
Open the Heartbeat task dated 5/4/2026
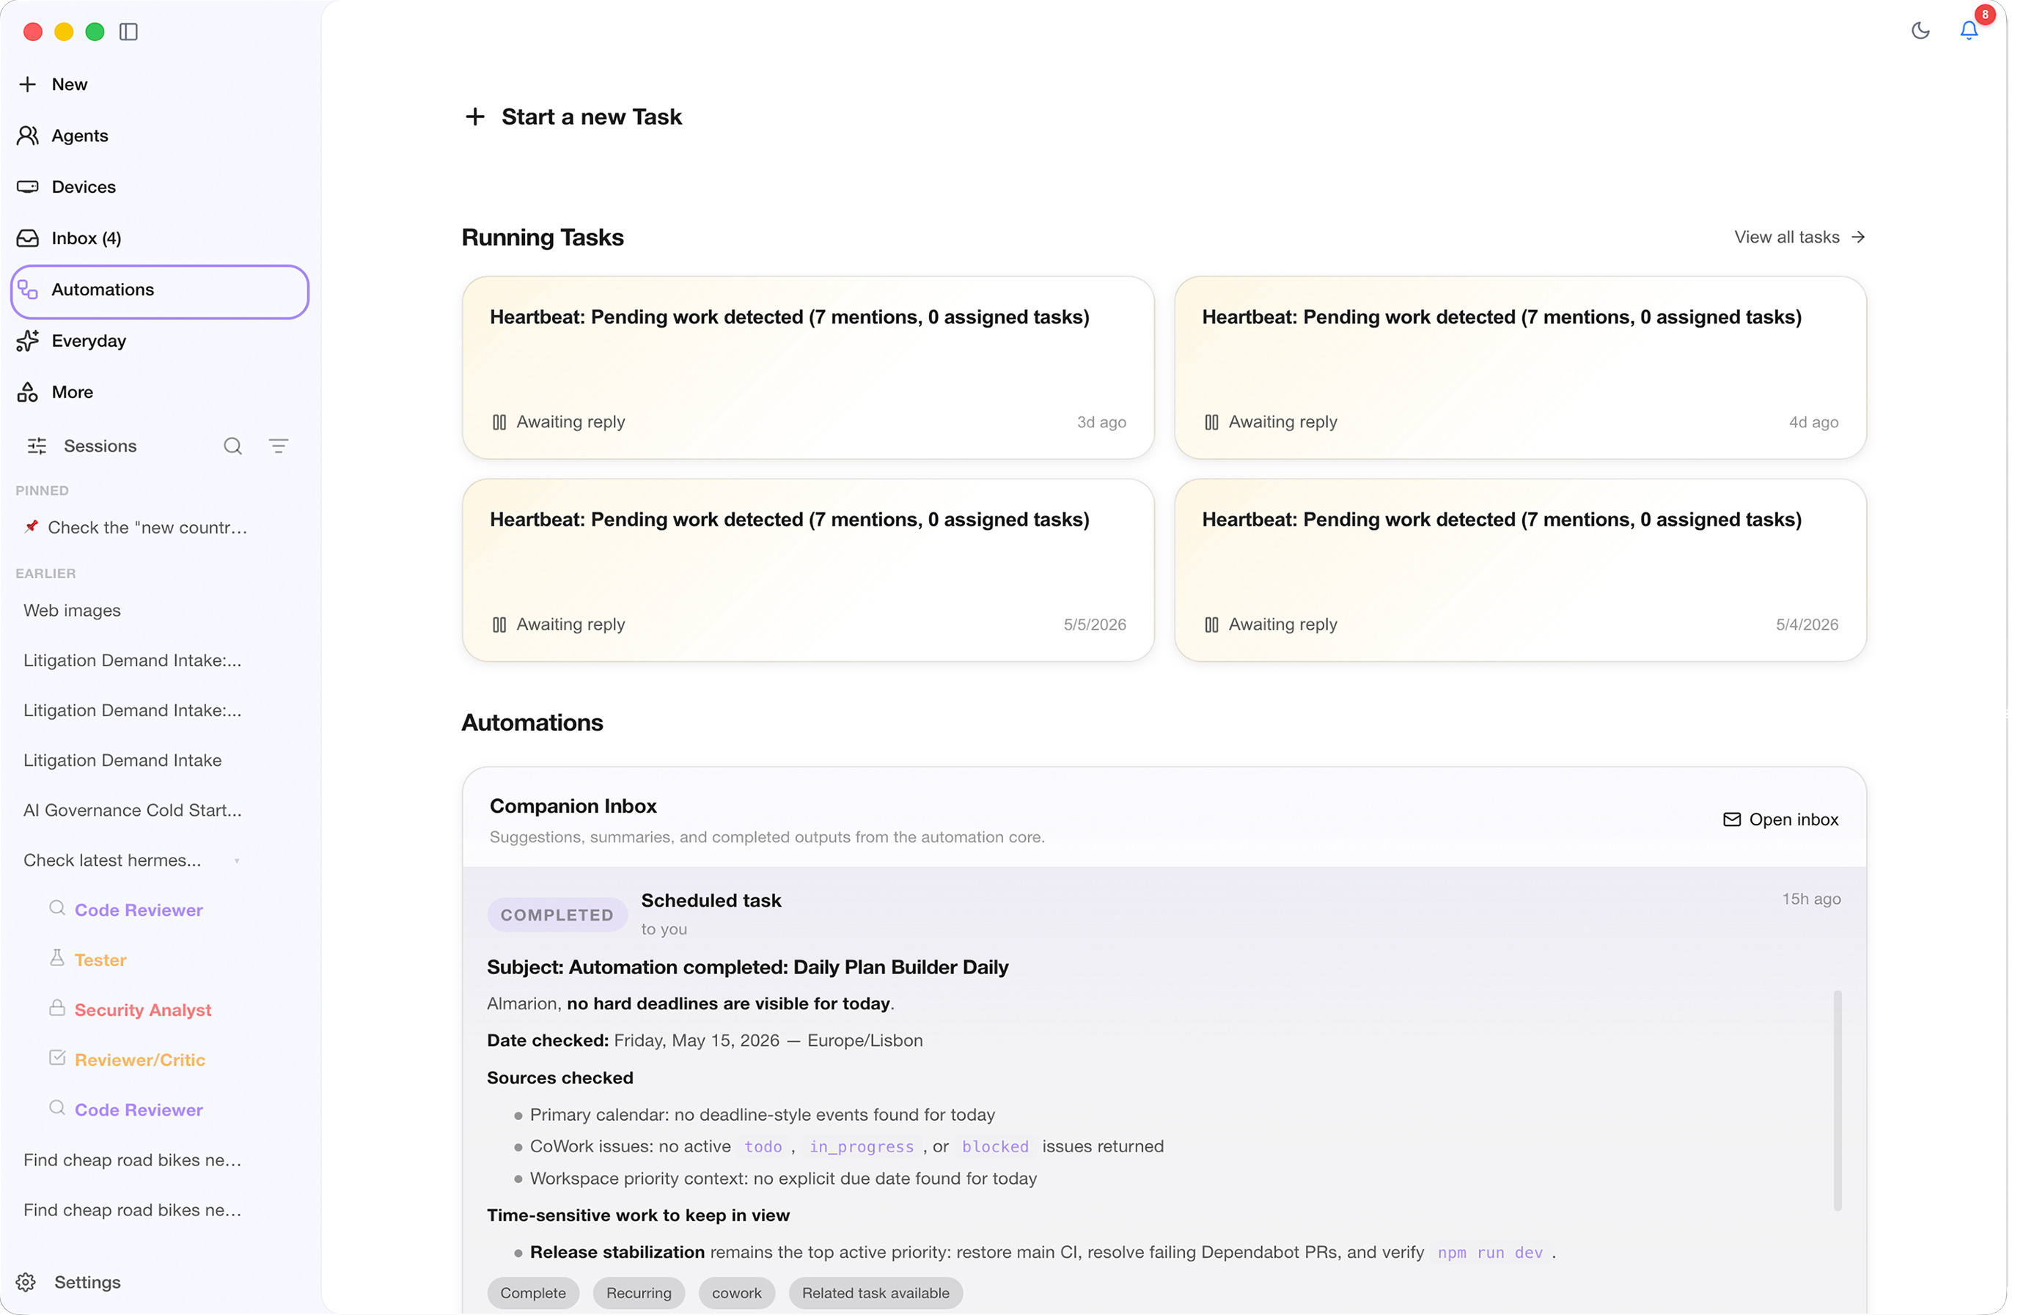tap(1519, 570)
